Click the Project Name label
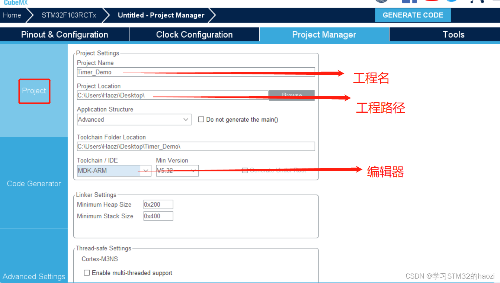This screenshot has width=500, height=283. [x=95, y=63]
